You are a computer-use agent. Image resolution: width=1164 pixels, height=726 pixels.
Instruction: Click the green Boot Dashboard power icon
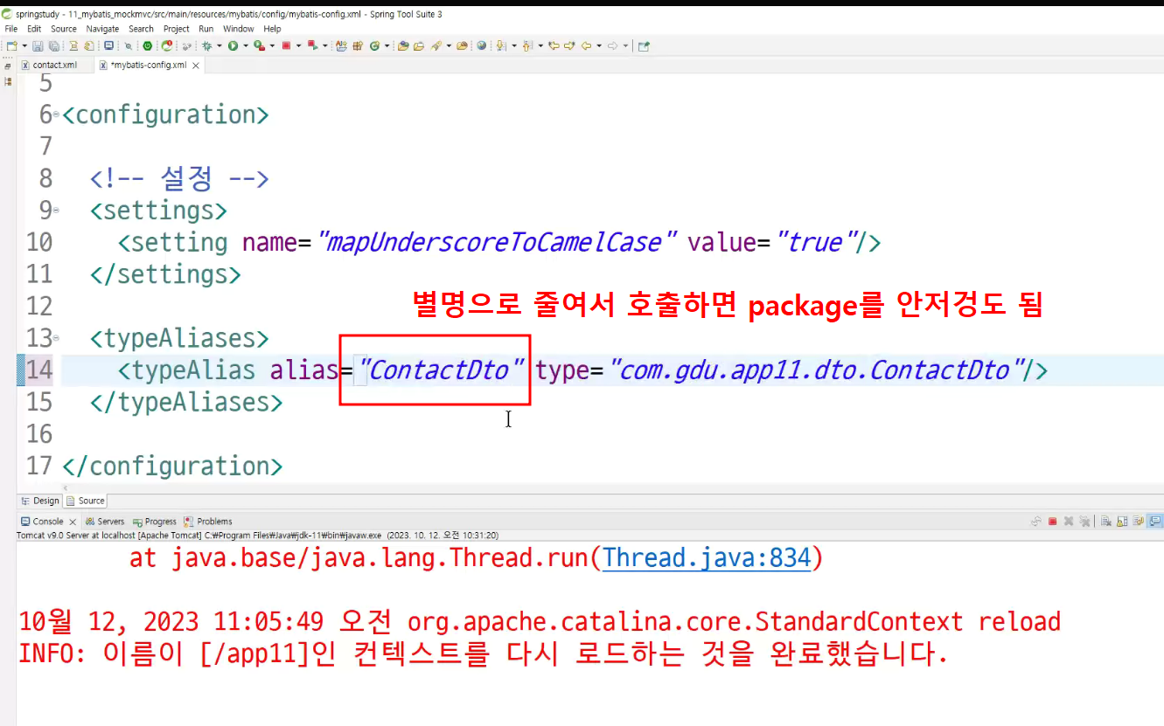[x=147, y=45]
